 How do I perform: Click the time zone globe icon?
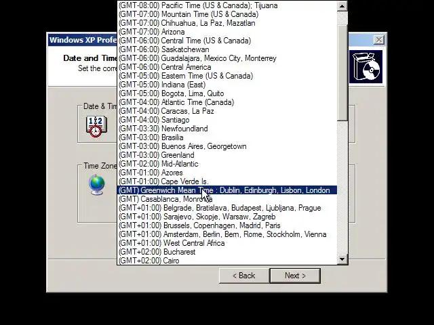[x=97, y=185]
